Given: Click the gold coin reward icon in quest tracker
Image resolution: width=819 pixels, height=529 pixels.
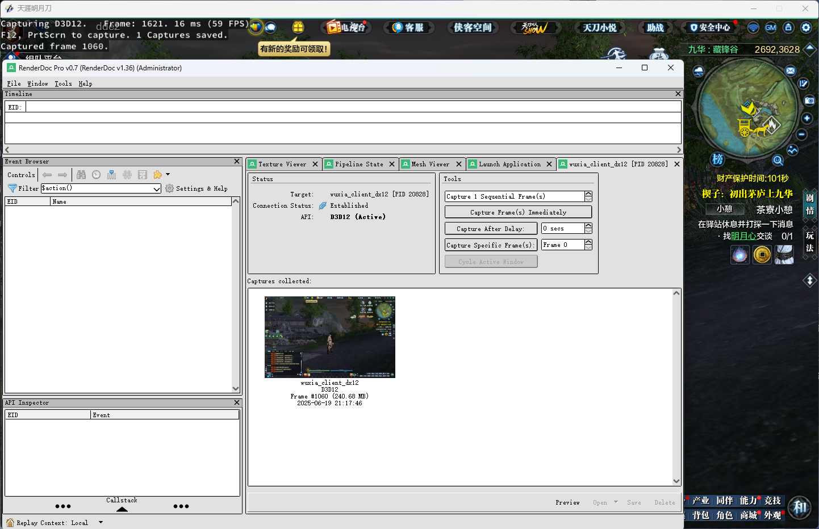Looking at the screenshot, I should (762, 255).
